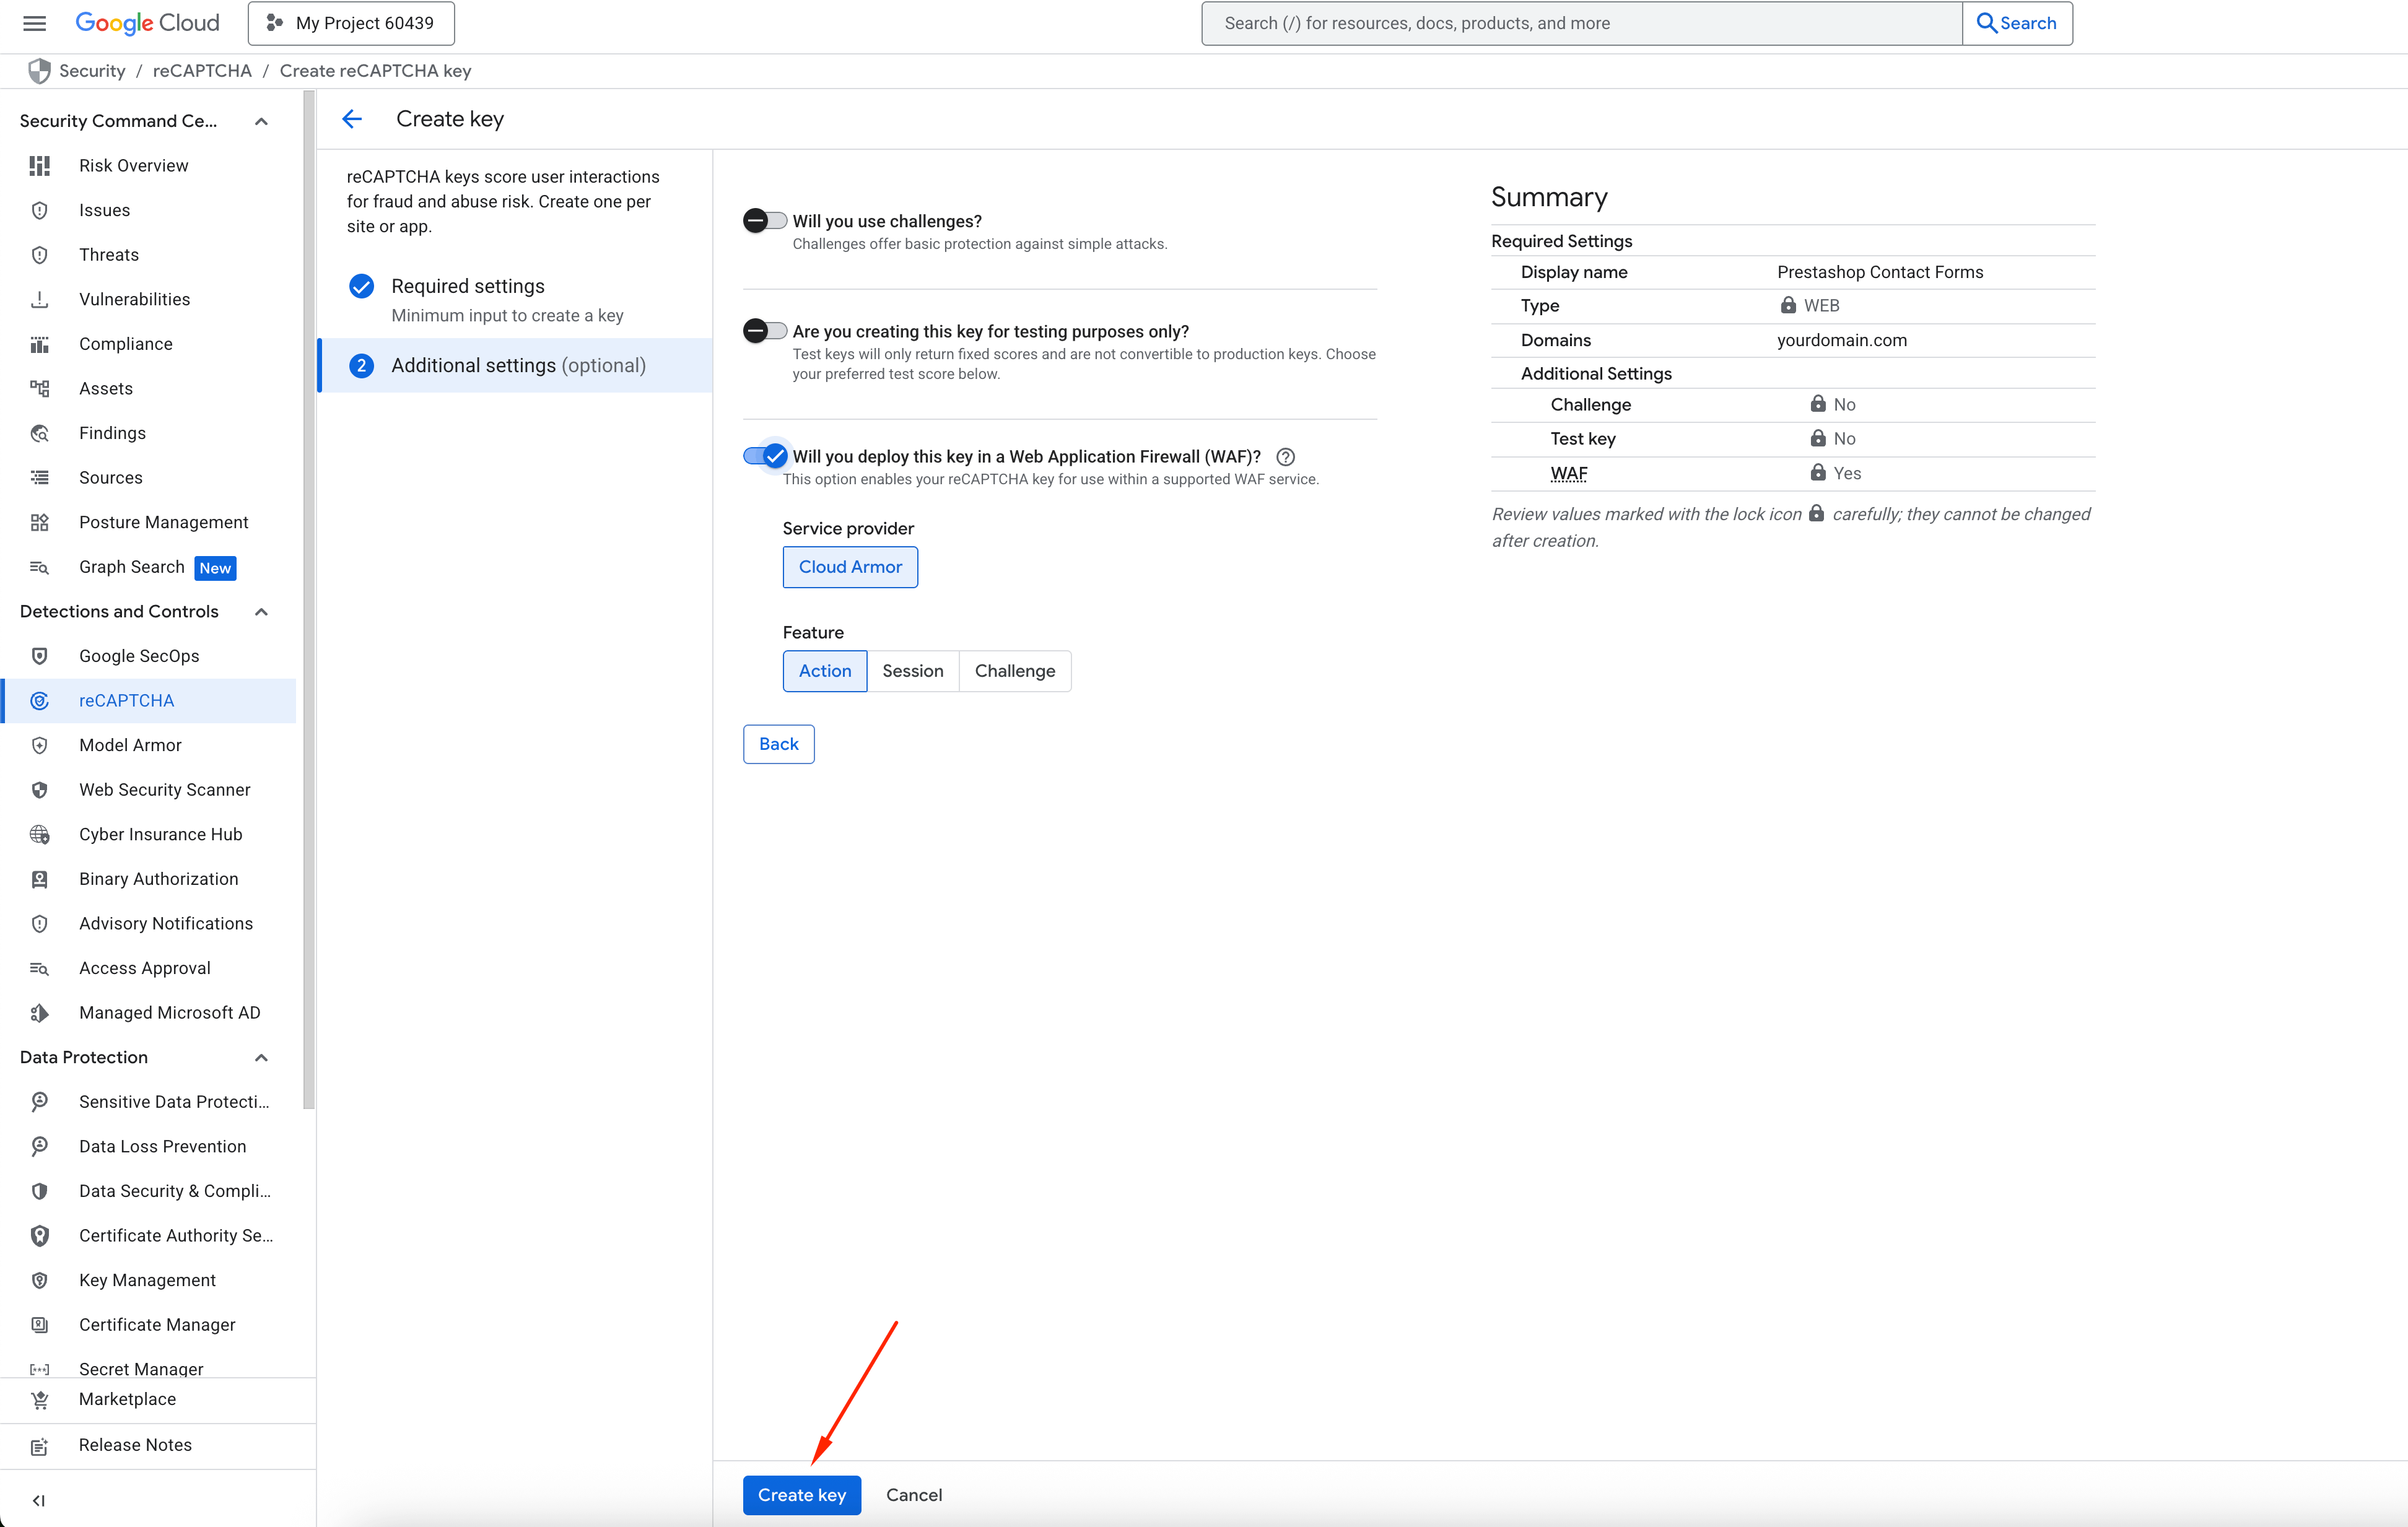
Task: Collapse the Detections and Controls section
Action: pyautogui.click(x=261, y=612)
